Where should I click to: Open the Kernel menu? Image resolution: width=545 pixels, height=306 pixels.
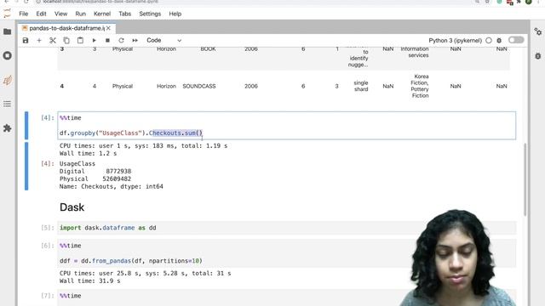pyautogui.click(x=102, y=14)
